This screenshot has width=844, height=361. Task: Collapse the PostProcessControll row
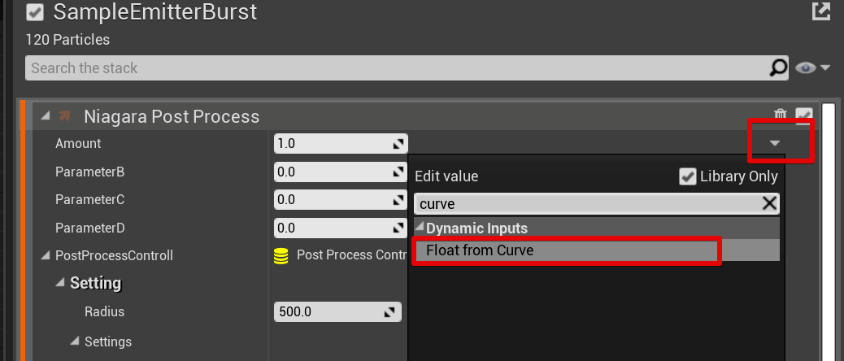pyautogui.click(x=46, y=255)
